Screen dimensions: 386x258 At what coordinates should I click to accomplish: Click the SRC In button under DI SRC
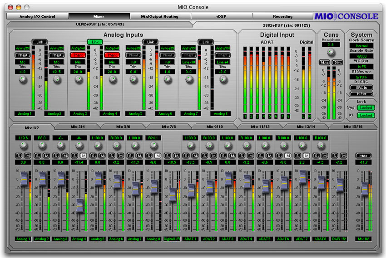tap(361, 88)
